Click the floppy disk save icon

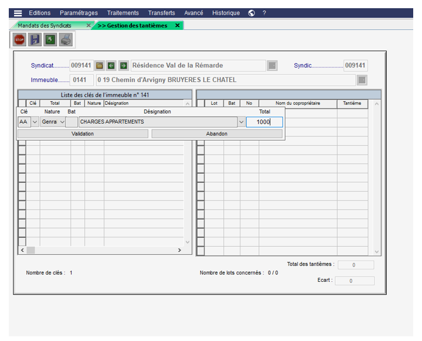[x=35, y=40]
